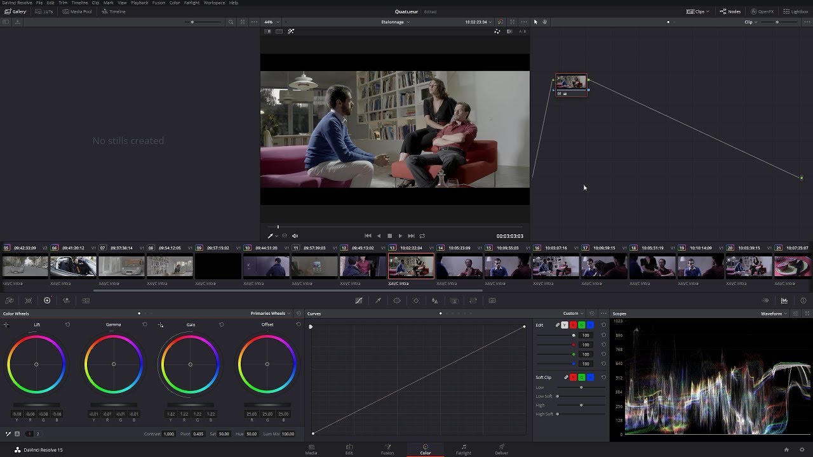Show the Scopes panel icon
Image resolution: width=813 pixels, height=457 pixels.
point(784,300)
